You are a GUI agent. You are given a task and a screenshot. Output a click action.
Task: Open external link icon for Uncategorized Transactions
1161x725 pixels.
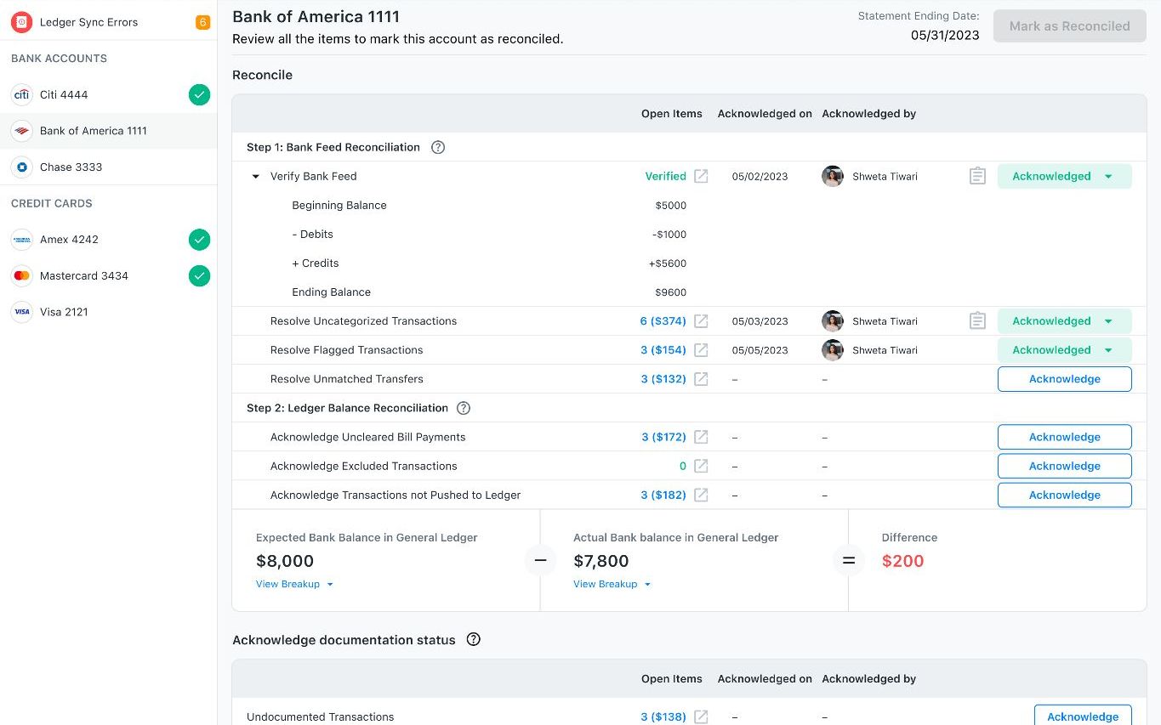701,321
